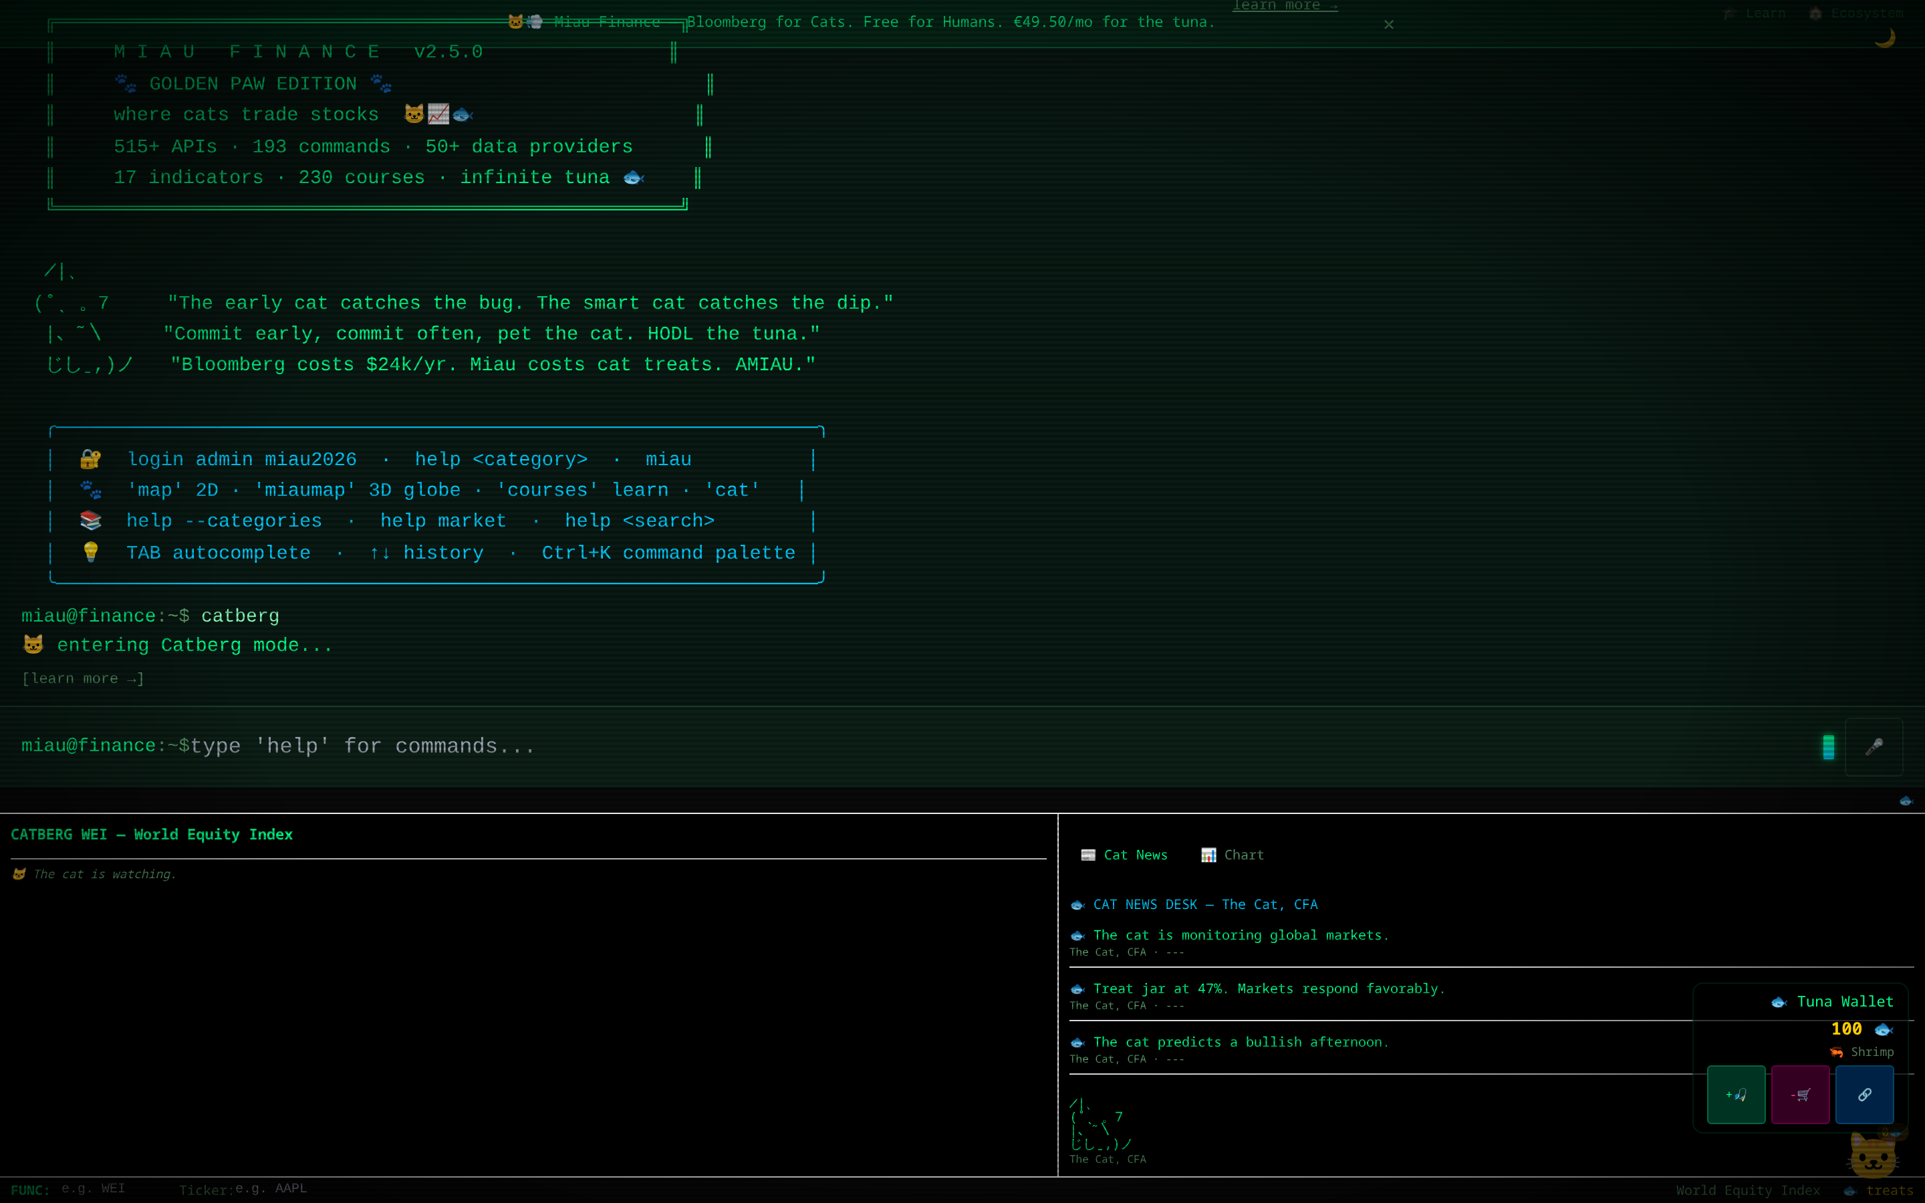
Task: Open the banner's 'learn more' link
Action: tap(1285, 5)
